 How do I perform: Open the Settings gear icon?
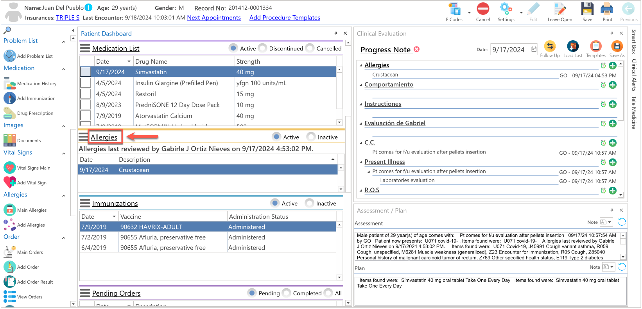[506, 9]
